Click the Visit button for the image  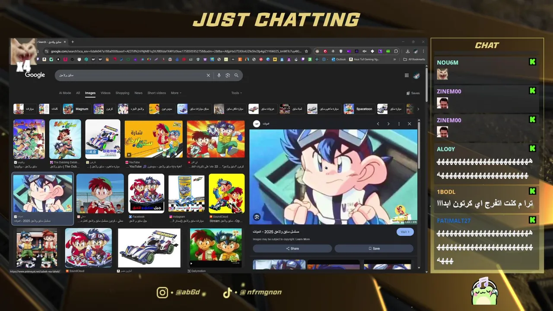tap(405, 232)
